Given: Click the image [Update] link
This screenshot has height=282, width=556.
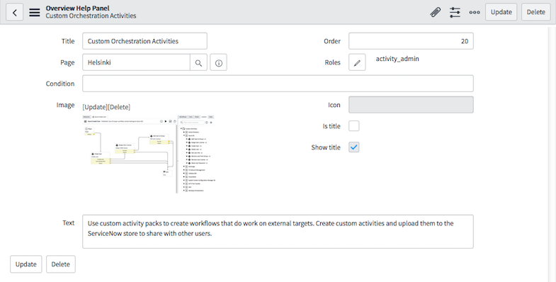Looking at the screenshot, I should coord(95,107).
